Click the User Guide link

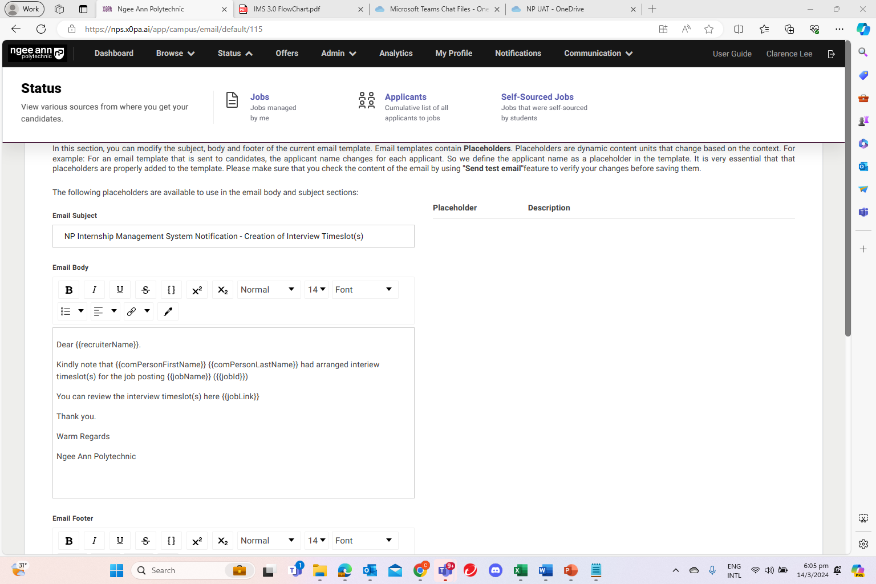pyautogui.click(x=732, y=53)
